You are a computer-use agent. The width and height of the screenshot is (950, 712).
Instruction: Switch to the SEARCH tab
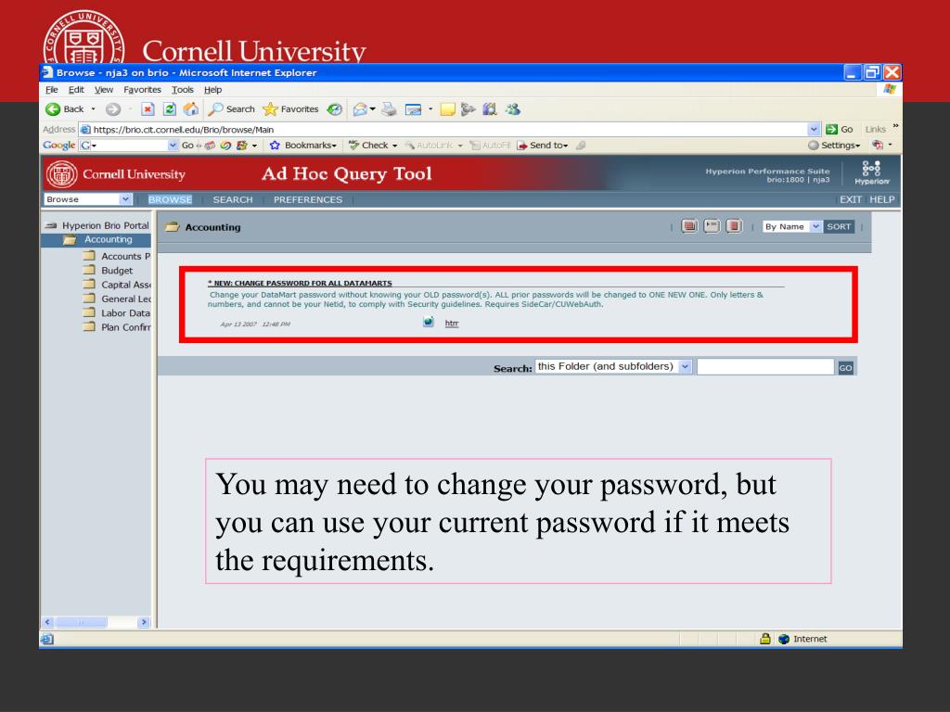[233, 200]
